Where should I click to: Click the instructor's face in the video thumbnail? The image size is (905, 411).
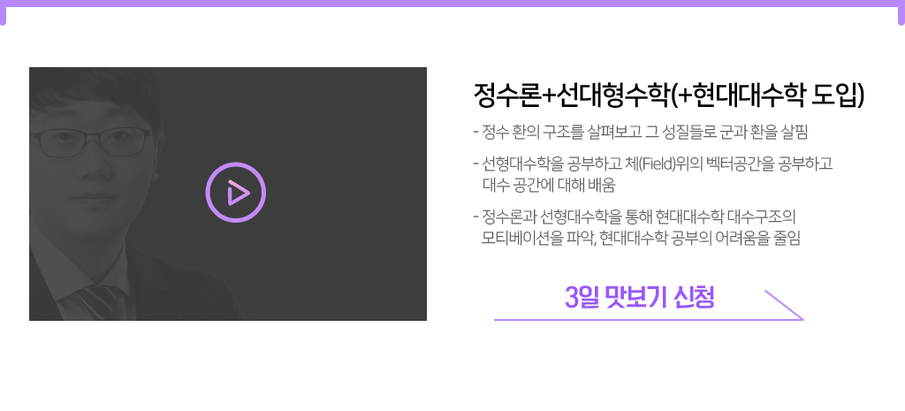[x=92, y=156]
